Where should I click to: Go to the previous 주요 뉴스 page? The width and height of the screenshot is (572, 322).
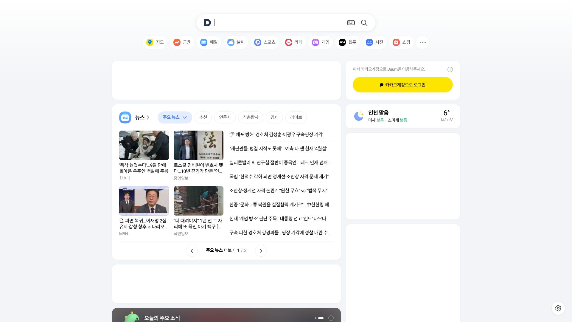click(x=192, y=251)
